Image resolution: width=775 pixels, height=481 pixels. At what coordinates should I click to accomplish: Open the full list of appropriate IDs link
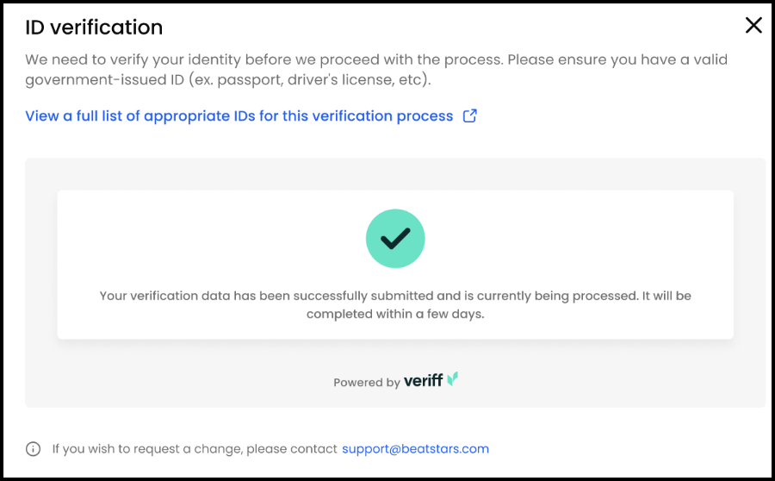coord(239,116)
